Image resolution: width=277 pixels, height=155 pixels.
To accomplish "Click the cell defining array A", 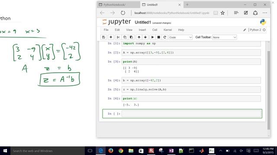I will (191, 53).
